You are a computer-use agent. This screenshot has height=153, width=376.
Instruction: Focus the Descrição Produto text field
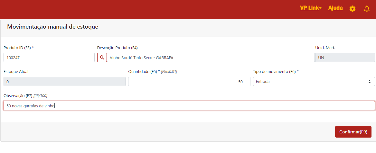tap(211, 58)
